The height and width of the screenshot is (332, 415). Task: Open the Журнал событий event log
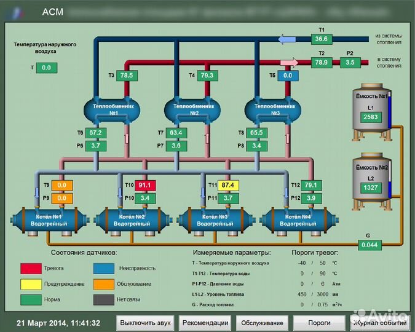tap(379, 323)
